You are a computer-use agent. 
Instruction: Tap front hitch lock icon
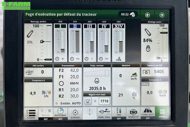click(x=148, y=48)
